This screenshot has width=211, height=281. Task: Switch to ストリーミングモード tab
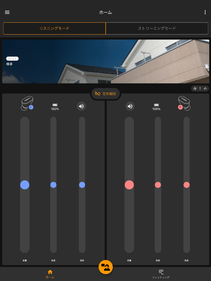tap(157, 28)
